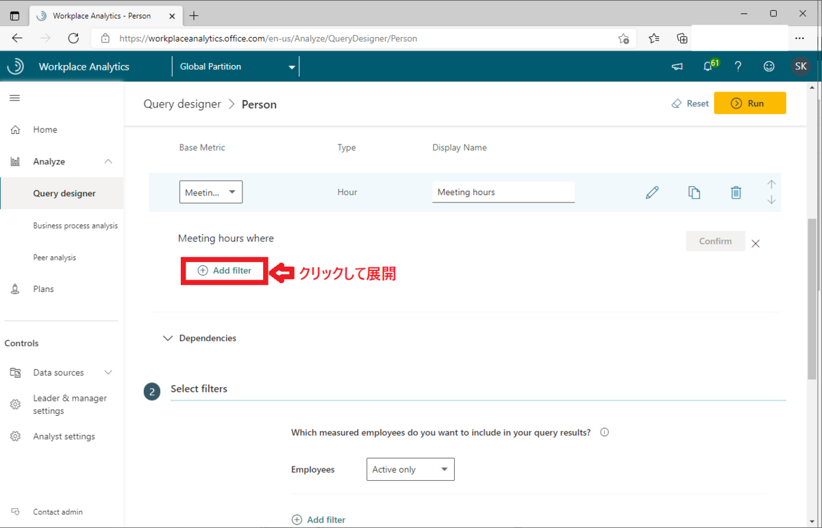Reload the page with the refresh icon
The width and height of the screenshot is (822, 528).
(x=73, y=38)
